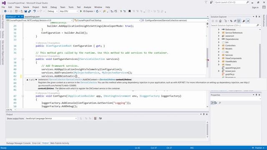The image size is (267, 150).
Task: Switch to Package Manager Console tab
Action: point(18,143)
